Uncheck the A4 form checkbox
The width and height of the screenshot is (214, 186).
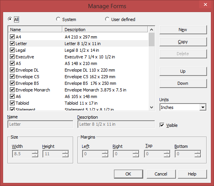coord(12,37)
